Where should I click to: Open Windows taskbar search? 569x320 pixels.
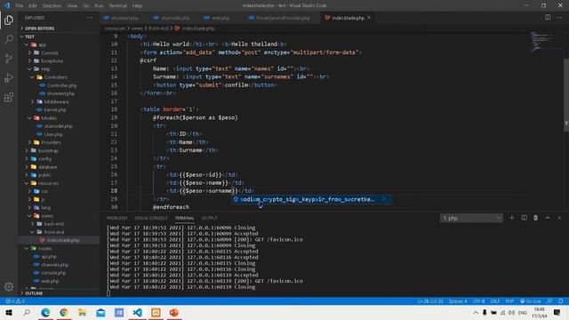pos(27,312)
